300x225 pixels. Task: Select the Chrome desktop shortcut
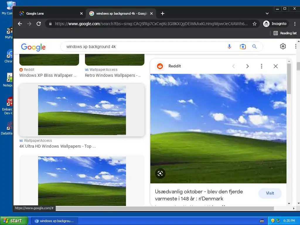pos(8,56)
